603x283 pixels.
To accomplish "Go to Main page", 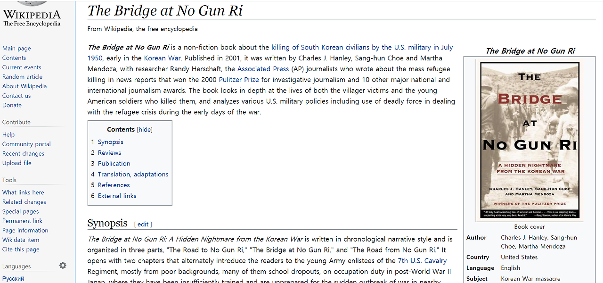I will point(16,48).
